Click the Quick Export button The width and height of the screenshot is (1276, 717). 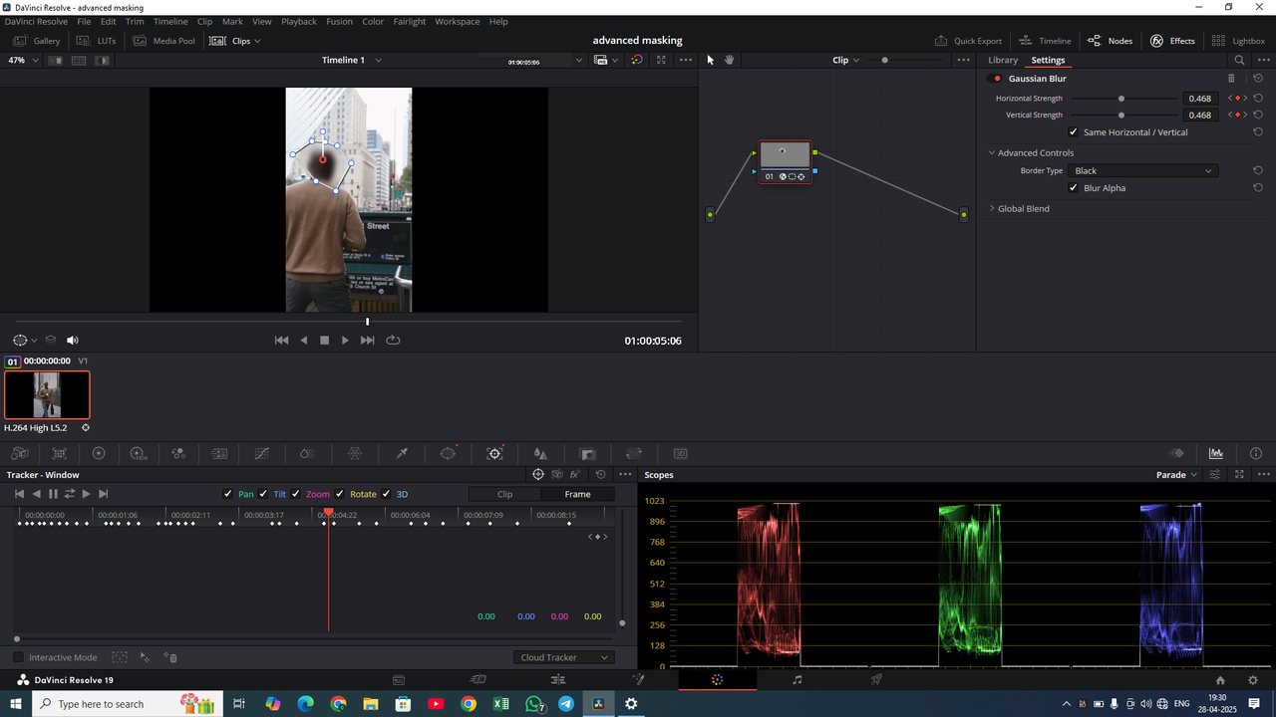coord(968,41)
